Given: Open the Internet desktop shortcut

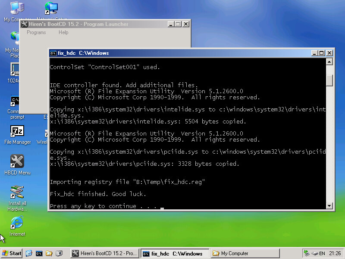Looking at the screenshot, I should pyautogui.click(x=17, y=223).
